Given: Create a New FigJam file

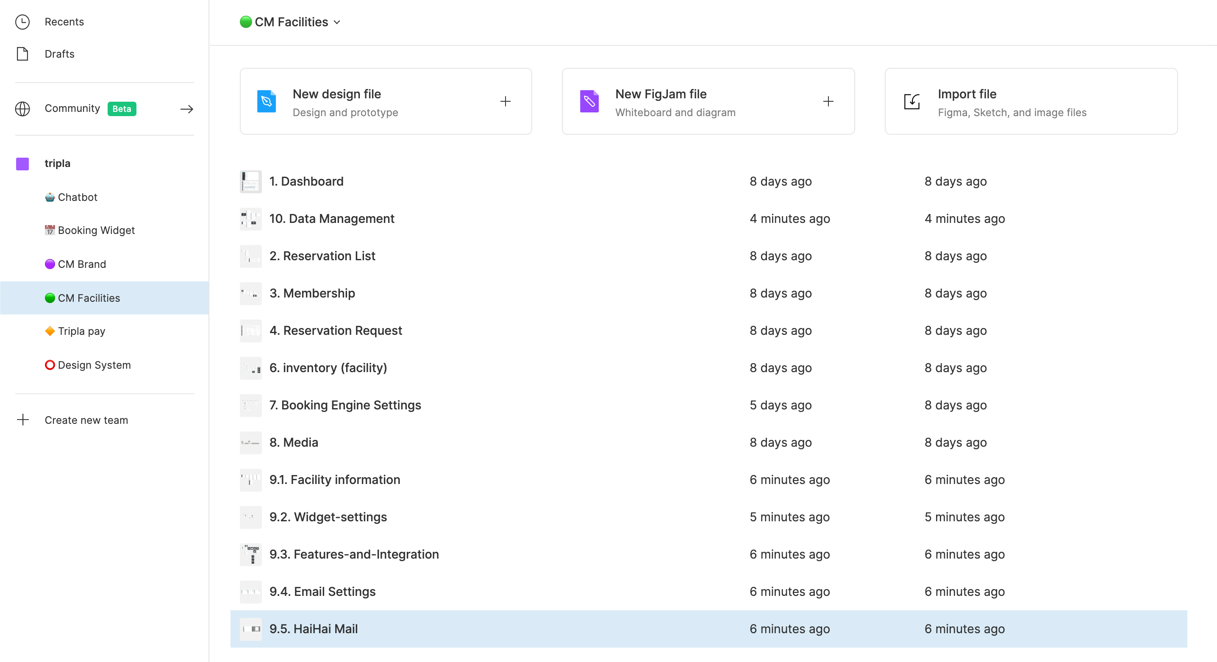Looking at the screenshot, I should tap(708, 101).
